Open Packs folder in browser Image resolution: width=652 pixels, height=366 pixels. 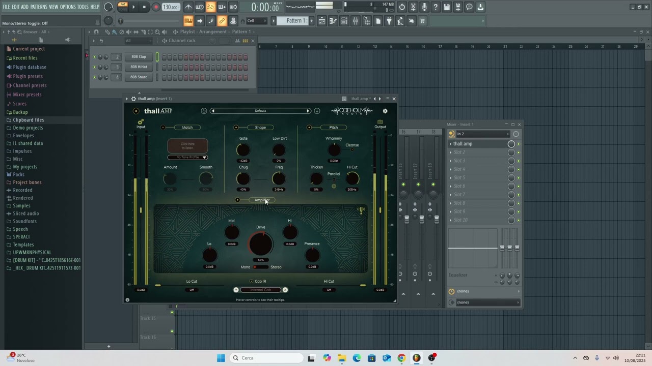tap(19, 174)
